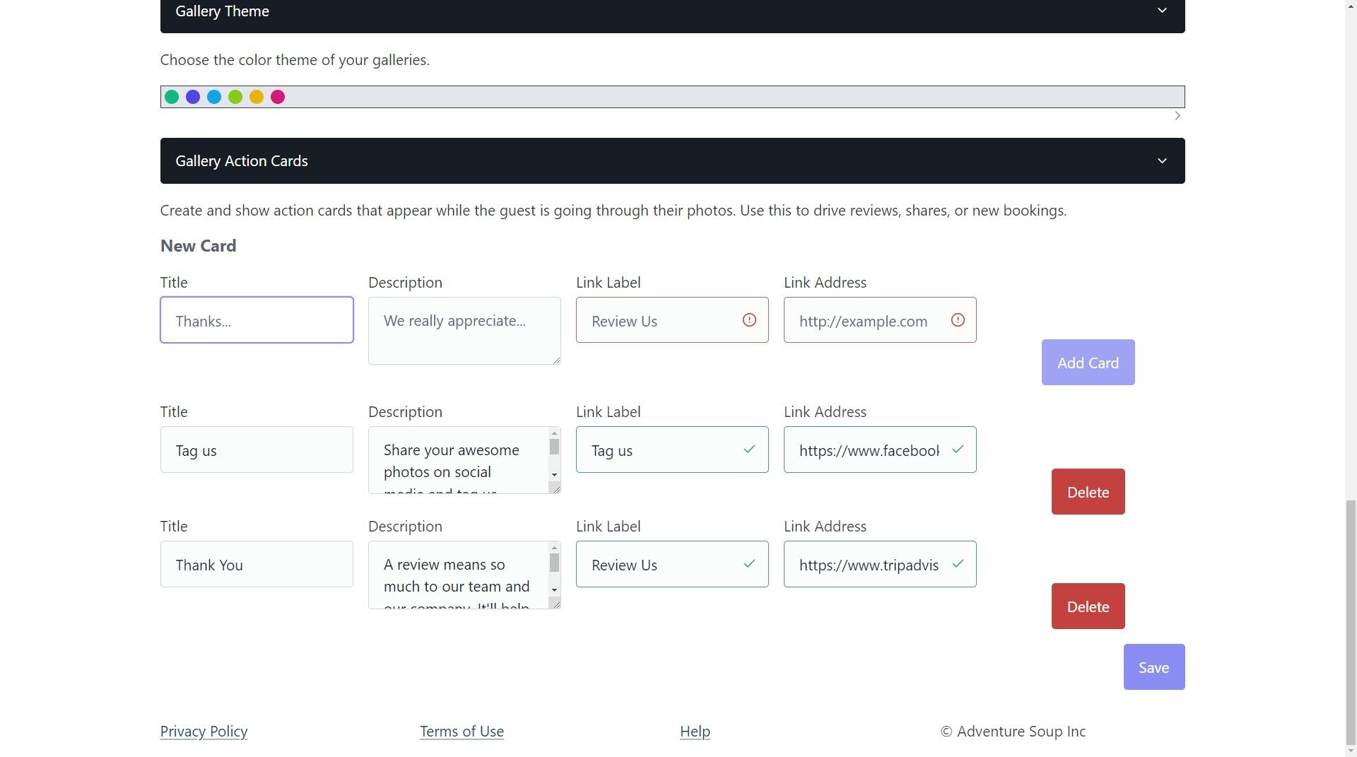Click the Add Card button

(1088, 363)
